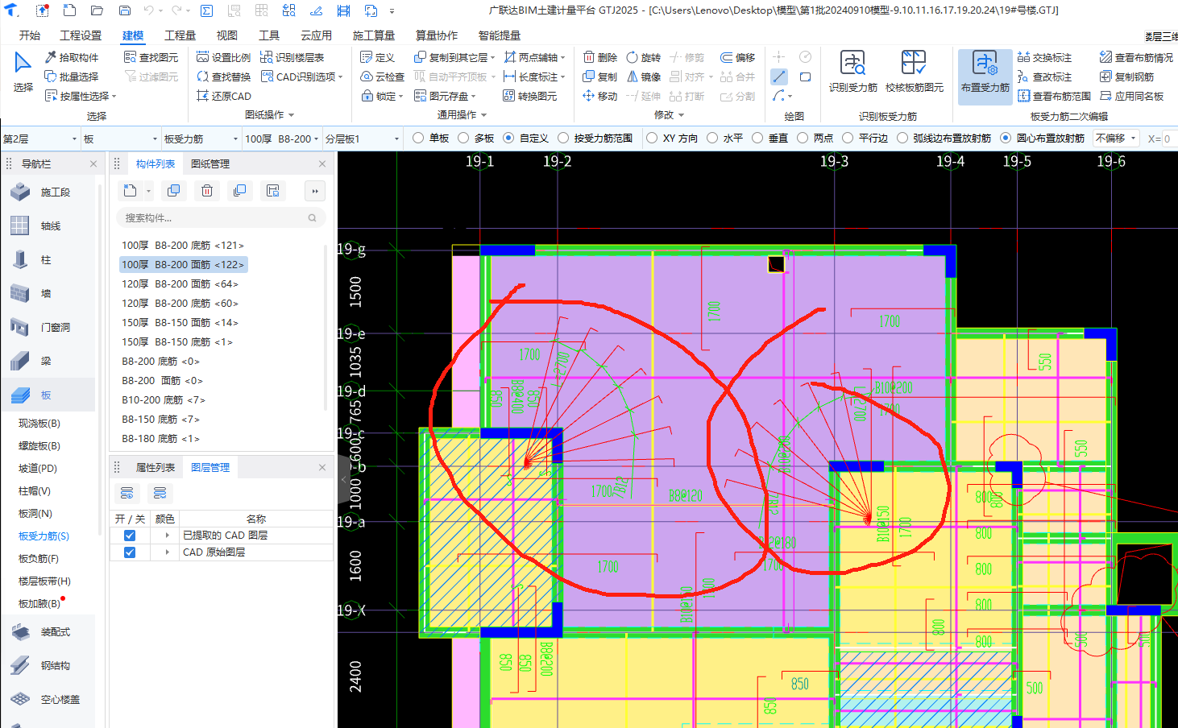Screen dimensions: 1178x728
Task: Select 板负筋(F) in navigation
Action: [x=39, y=558]
